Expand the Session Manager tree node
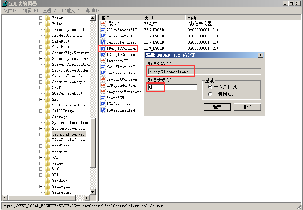303x210 pixels. click(41, 82)
